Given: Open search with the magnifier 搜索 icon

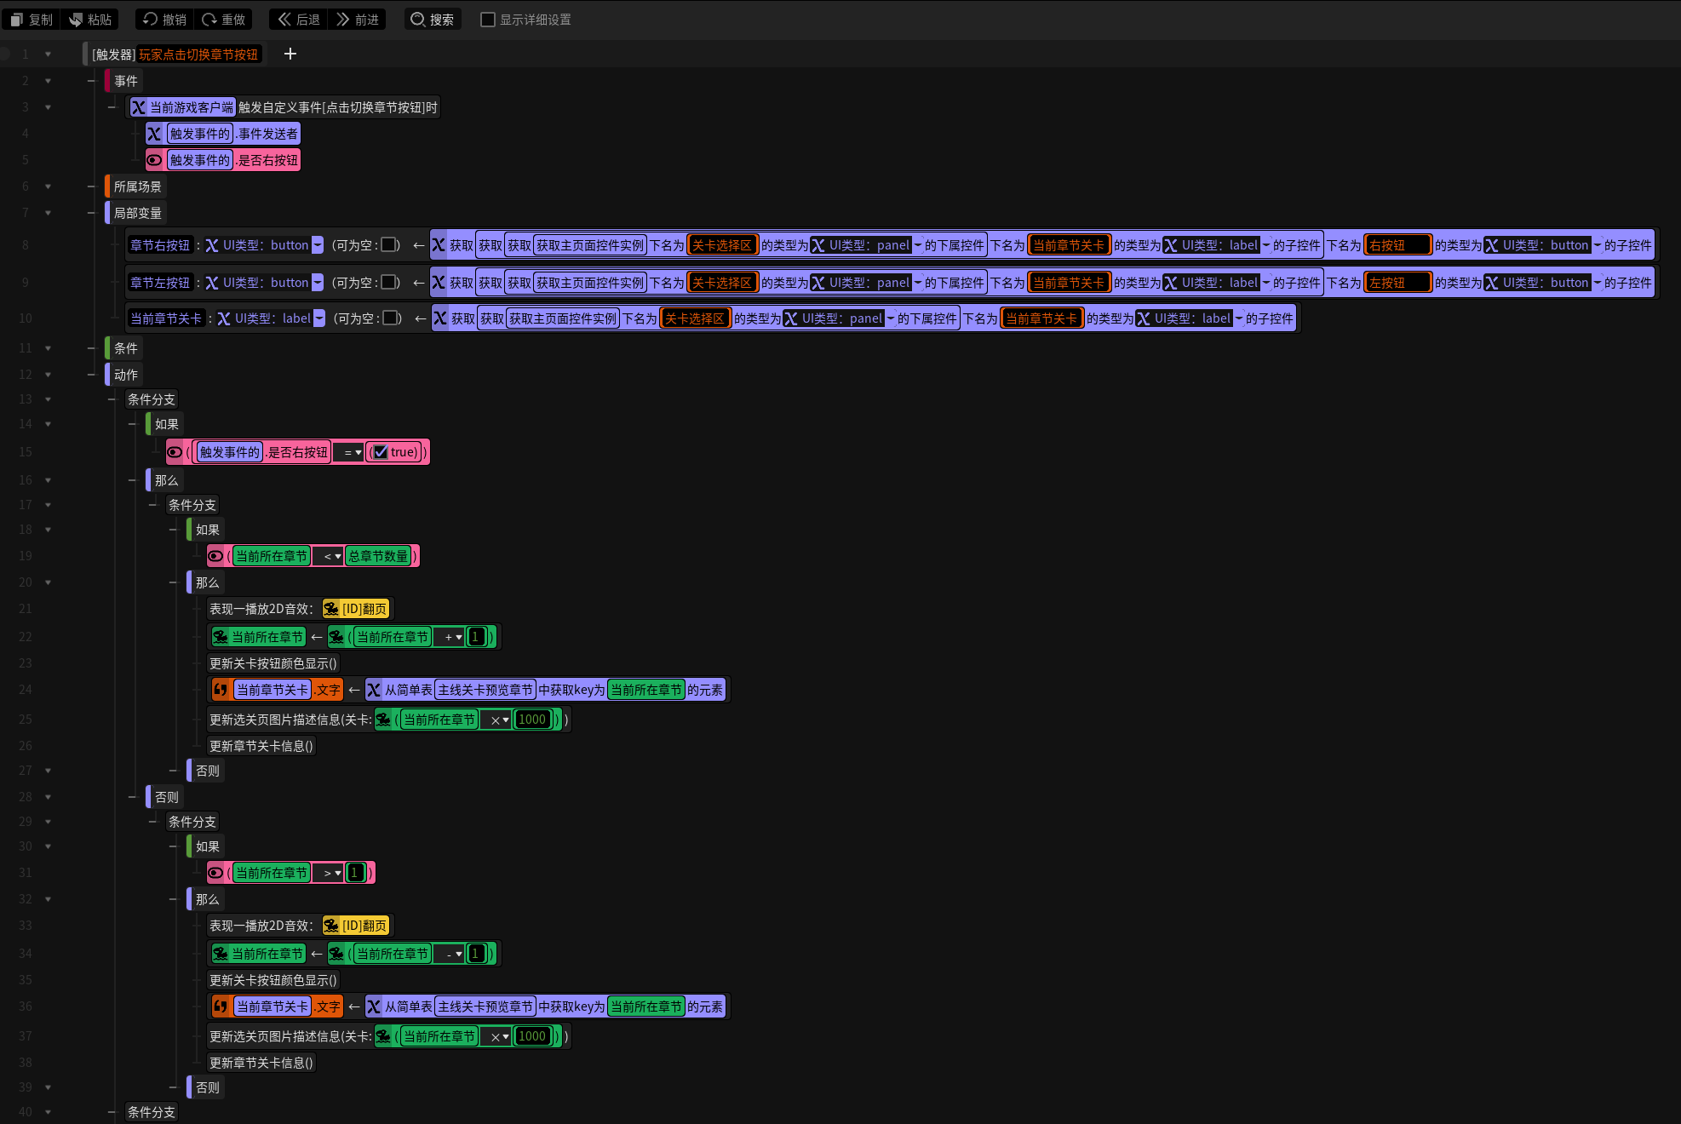Looking at the screenshot, I should pyautogui.click(x=418, y=19).
